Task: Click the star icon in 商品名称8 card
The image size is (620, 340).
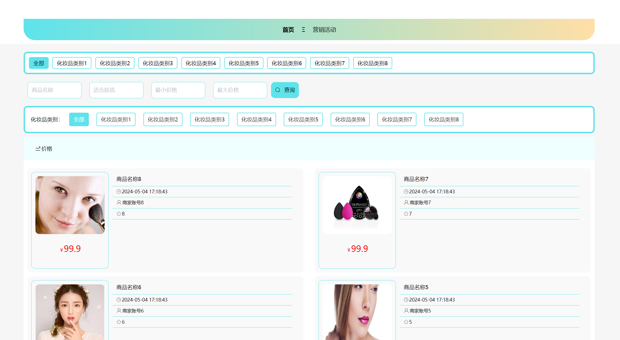Action: tap(119, 214)
